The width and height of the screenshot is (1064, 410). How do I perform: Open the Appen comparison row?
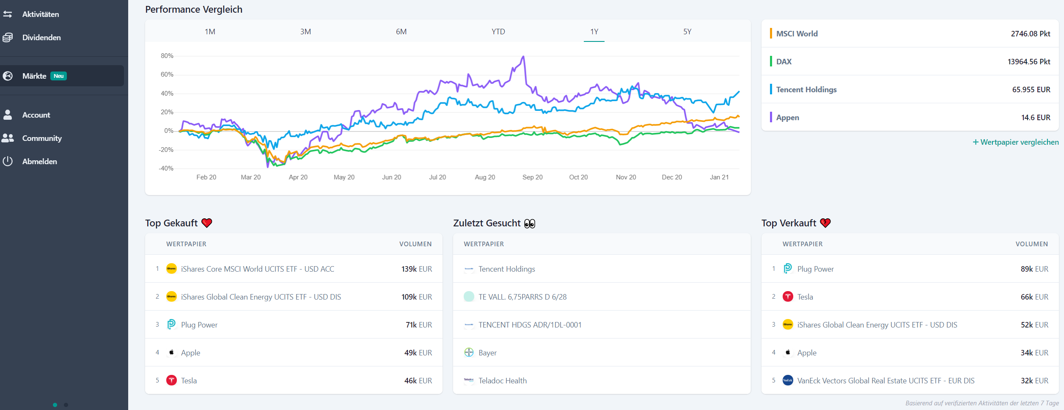click(910, 117)
